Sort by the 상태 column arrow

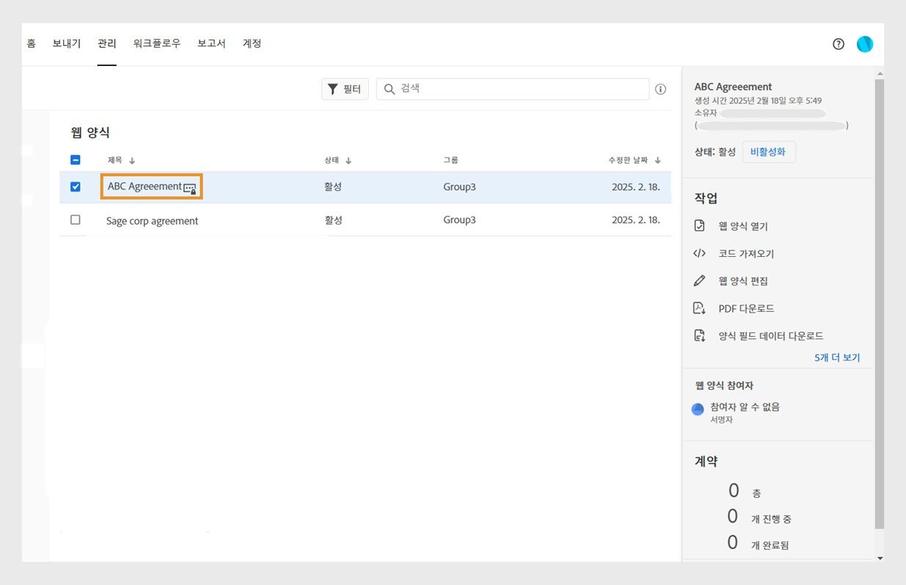point(348,161)
